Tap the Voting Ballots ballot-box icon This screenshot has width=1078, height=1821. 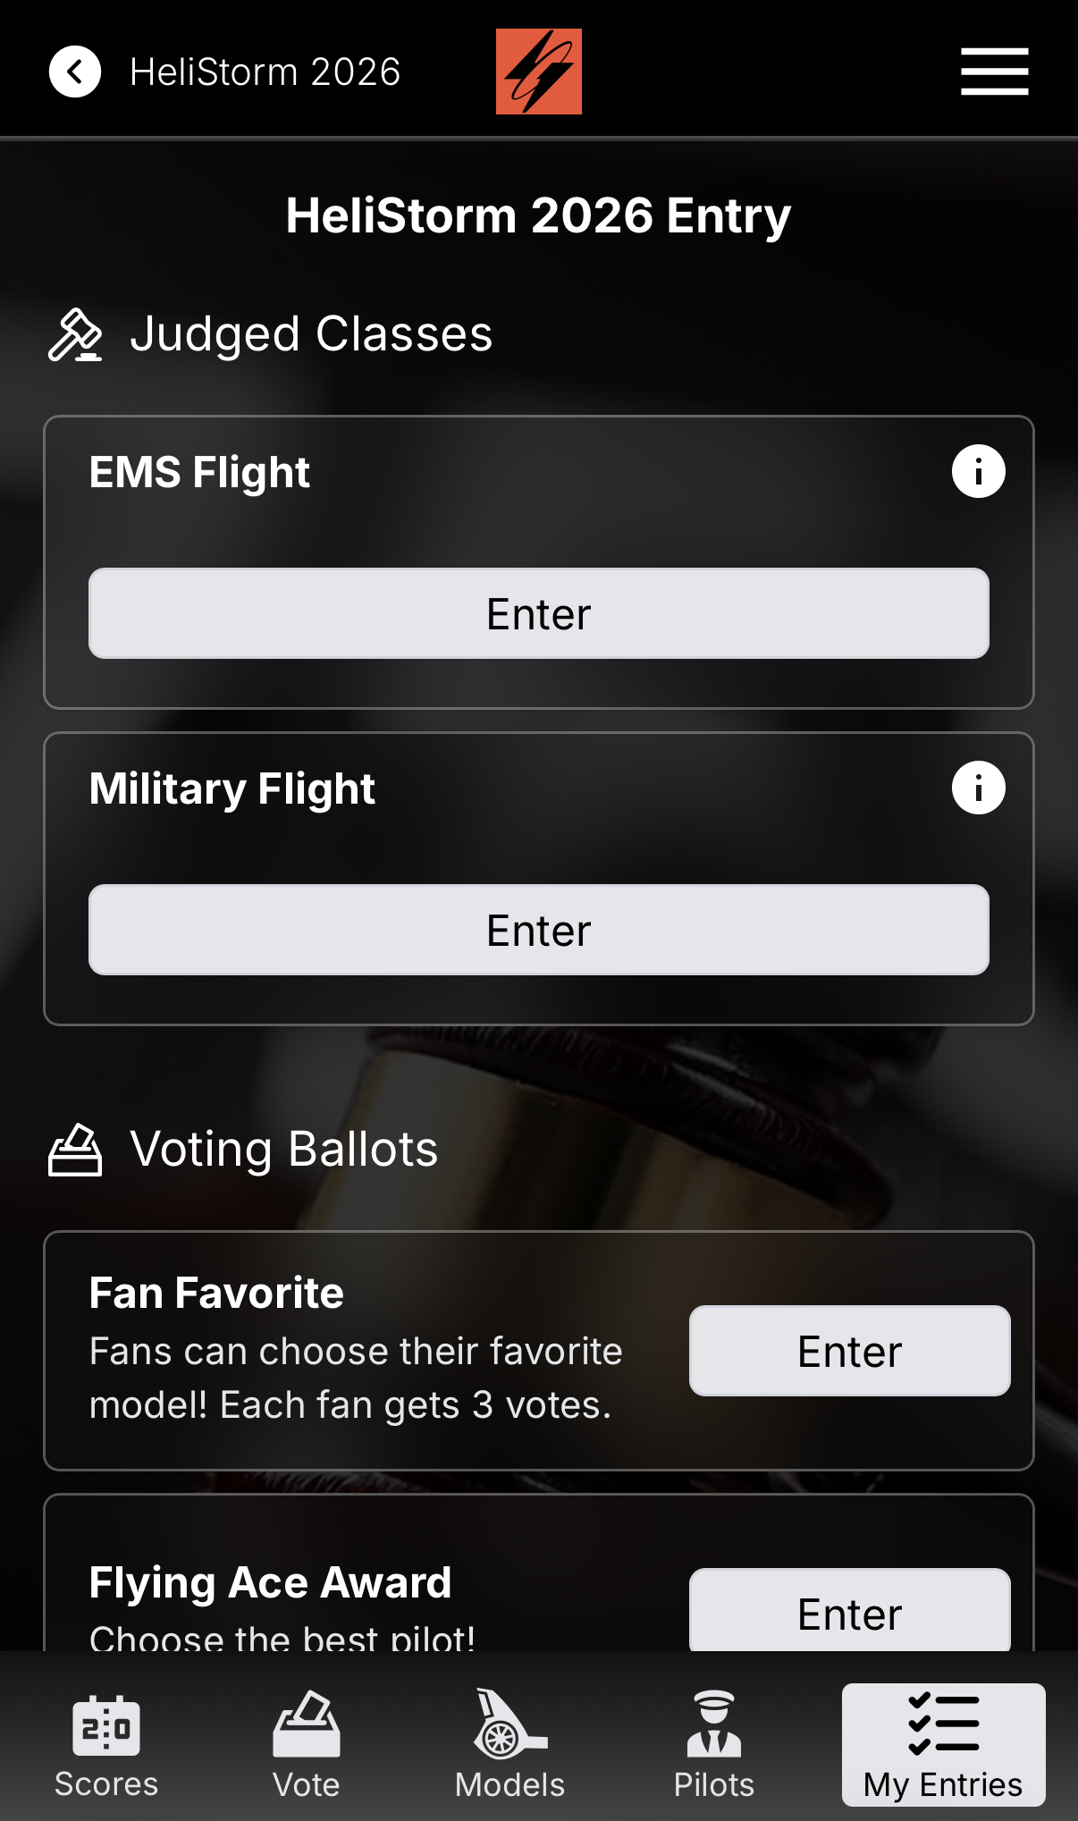click(x=75, y=1150)
